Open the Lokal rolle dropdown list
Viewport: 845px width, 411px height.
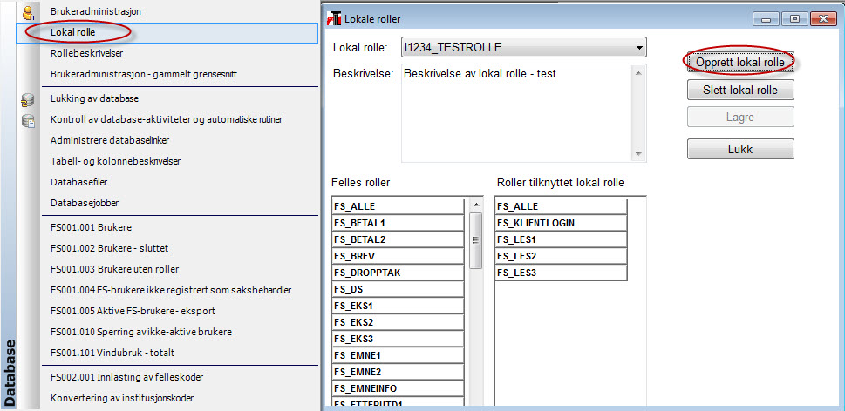(640, 47)
